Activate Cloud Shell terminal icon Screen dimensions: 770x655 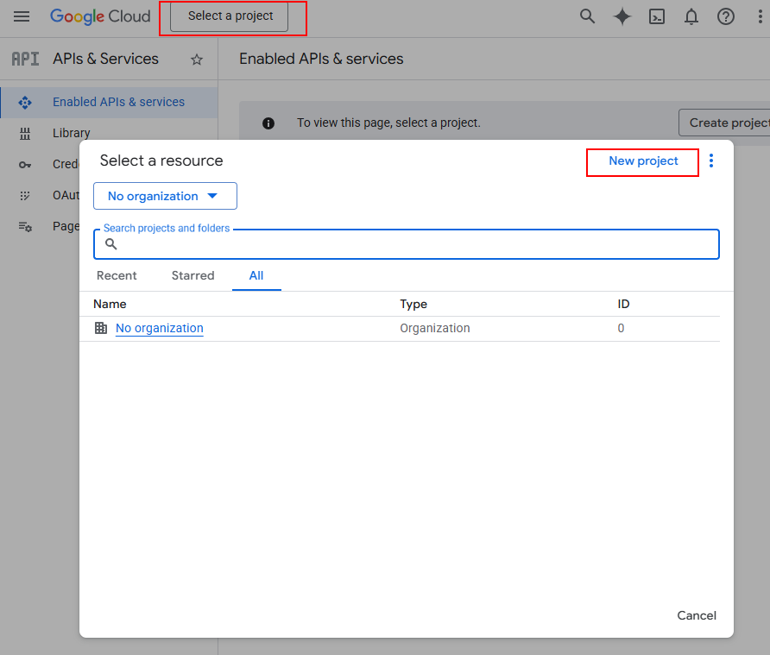tap(657, 16)
